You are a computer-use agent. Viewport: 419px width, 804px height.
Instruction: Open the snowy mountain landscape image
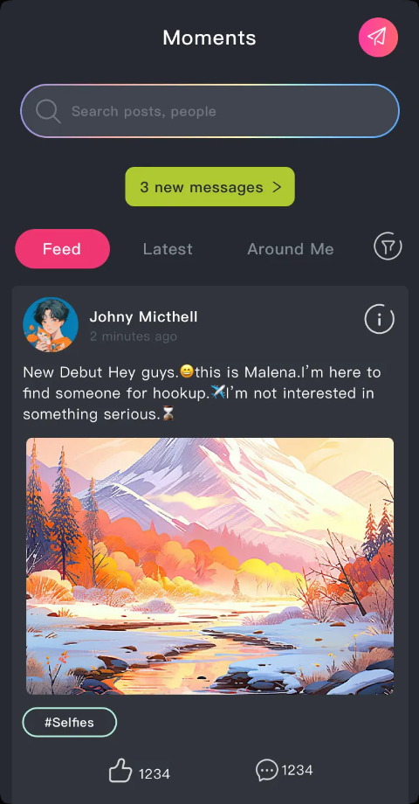click(x=210, y=566)
